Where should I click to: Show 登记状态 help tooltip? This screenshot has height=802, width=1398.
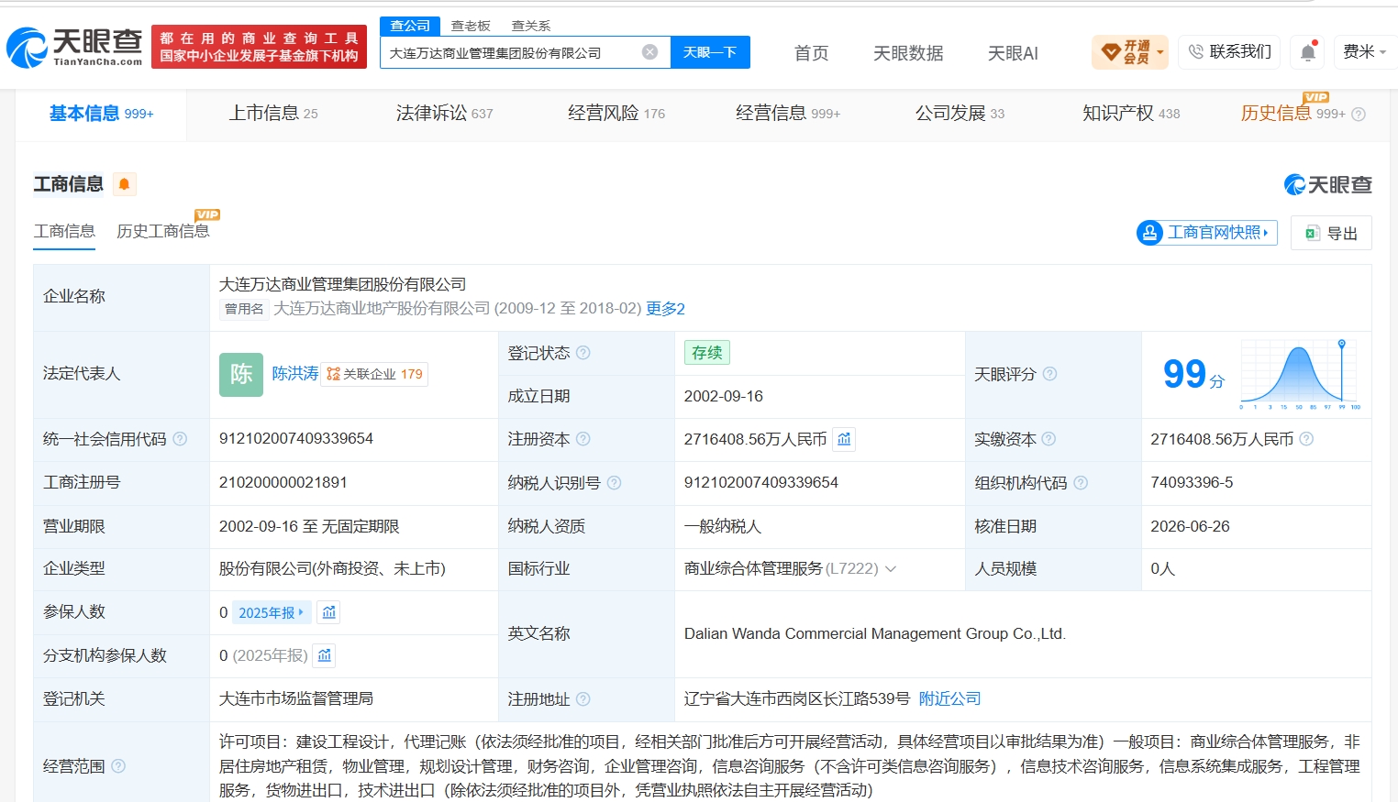pos(583,353)
